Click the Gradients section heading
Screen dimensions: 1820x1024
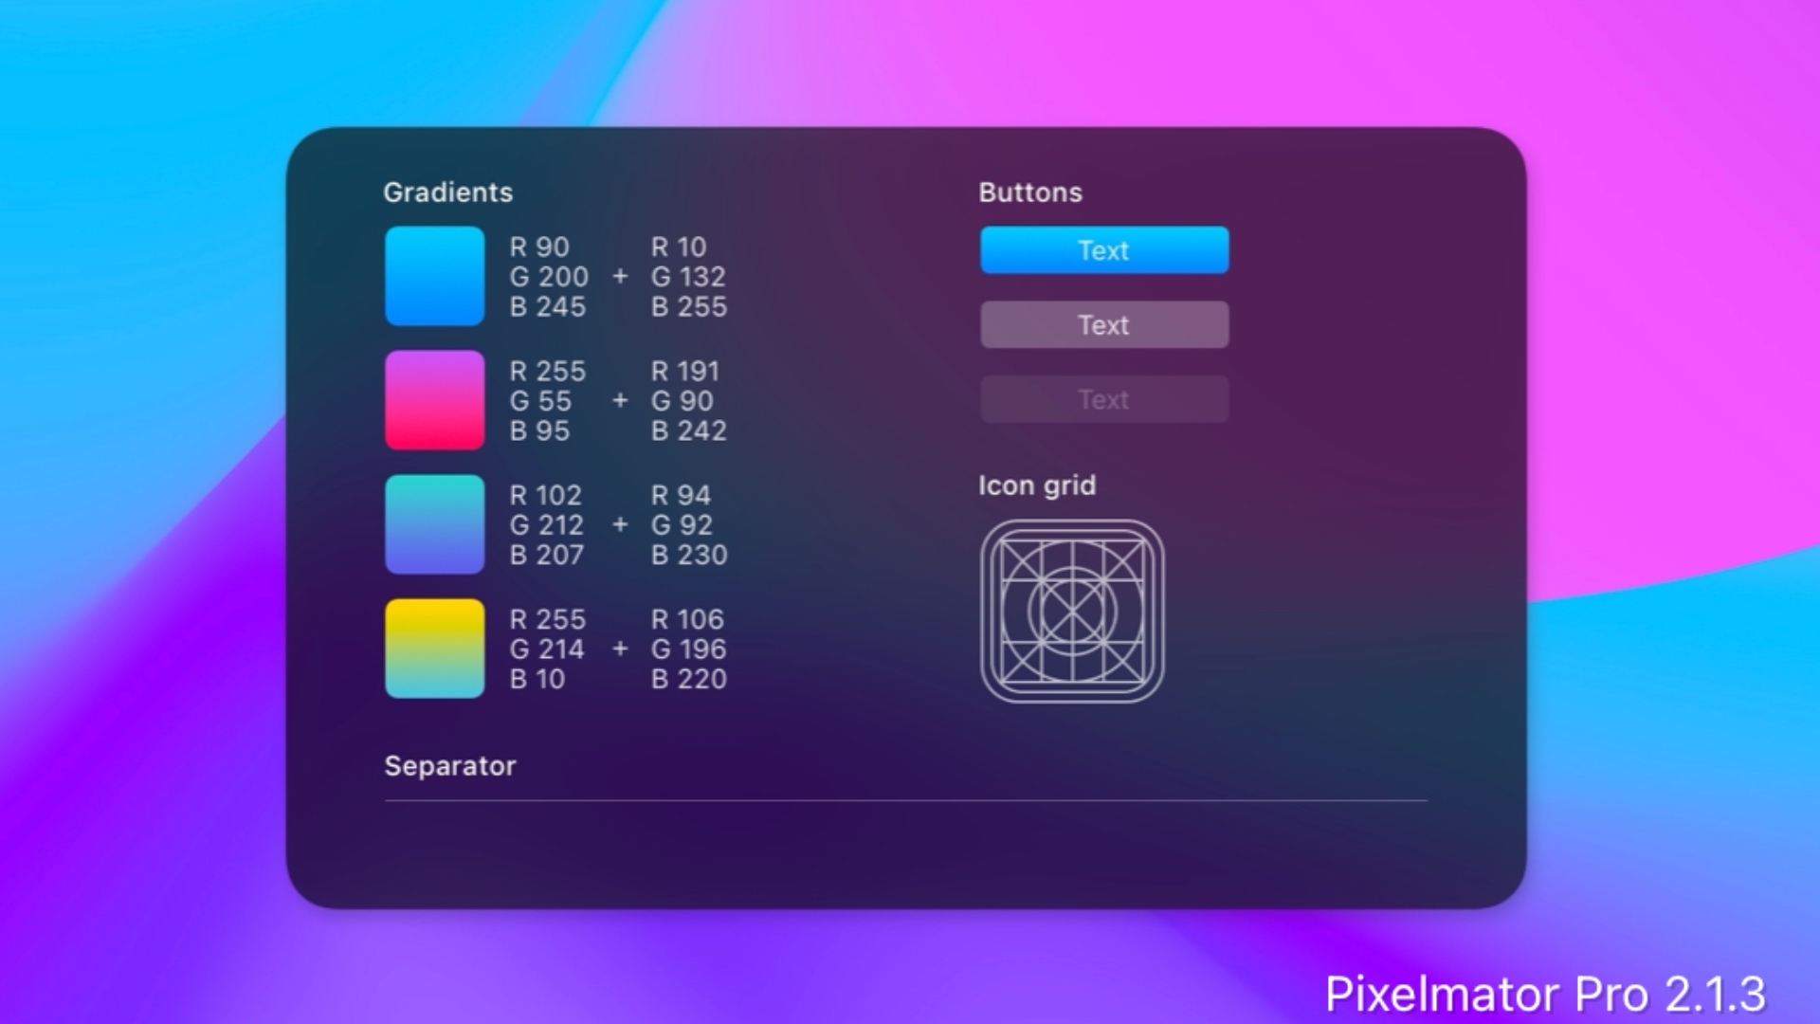coord(448,192)
